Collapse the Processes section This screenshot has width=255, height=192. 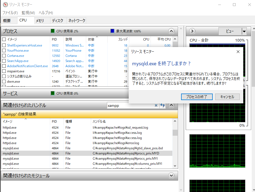coord(171,31)
